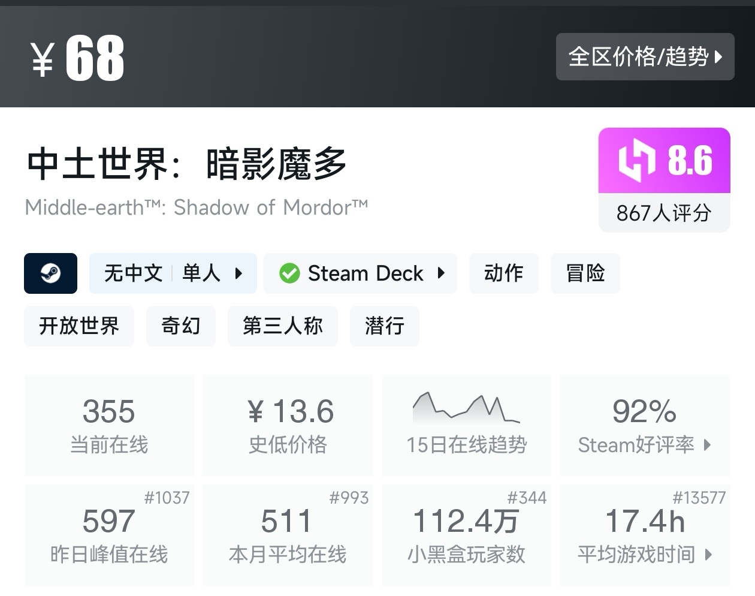Tap the 867人评分 rating count

[x=664, y=213]
